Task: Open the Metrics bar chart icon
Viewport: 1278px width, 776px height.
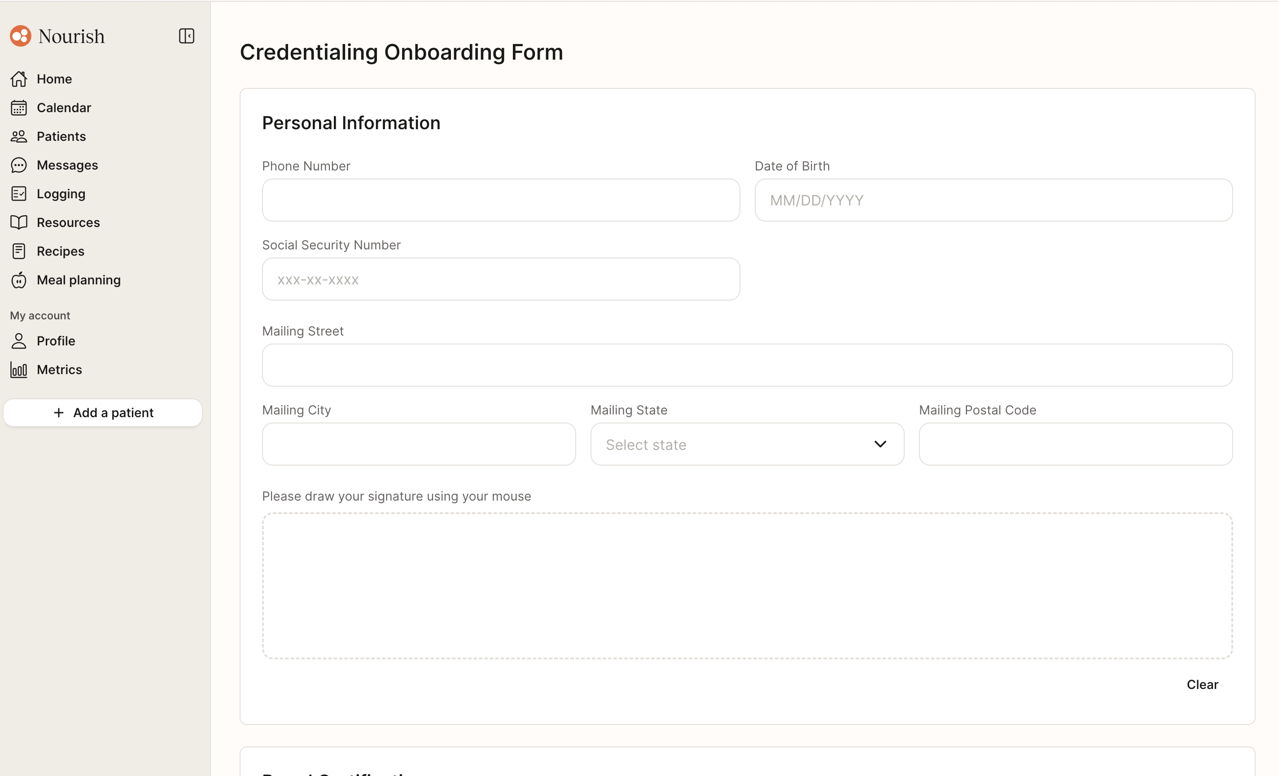Action: click(x=19, y=370)
